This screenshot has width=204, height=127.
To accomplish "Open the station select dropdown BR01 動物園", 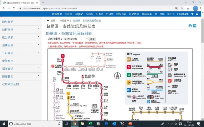I will 72,39.
